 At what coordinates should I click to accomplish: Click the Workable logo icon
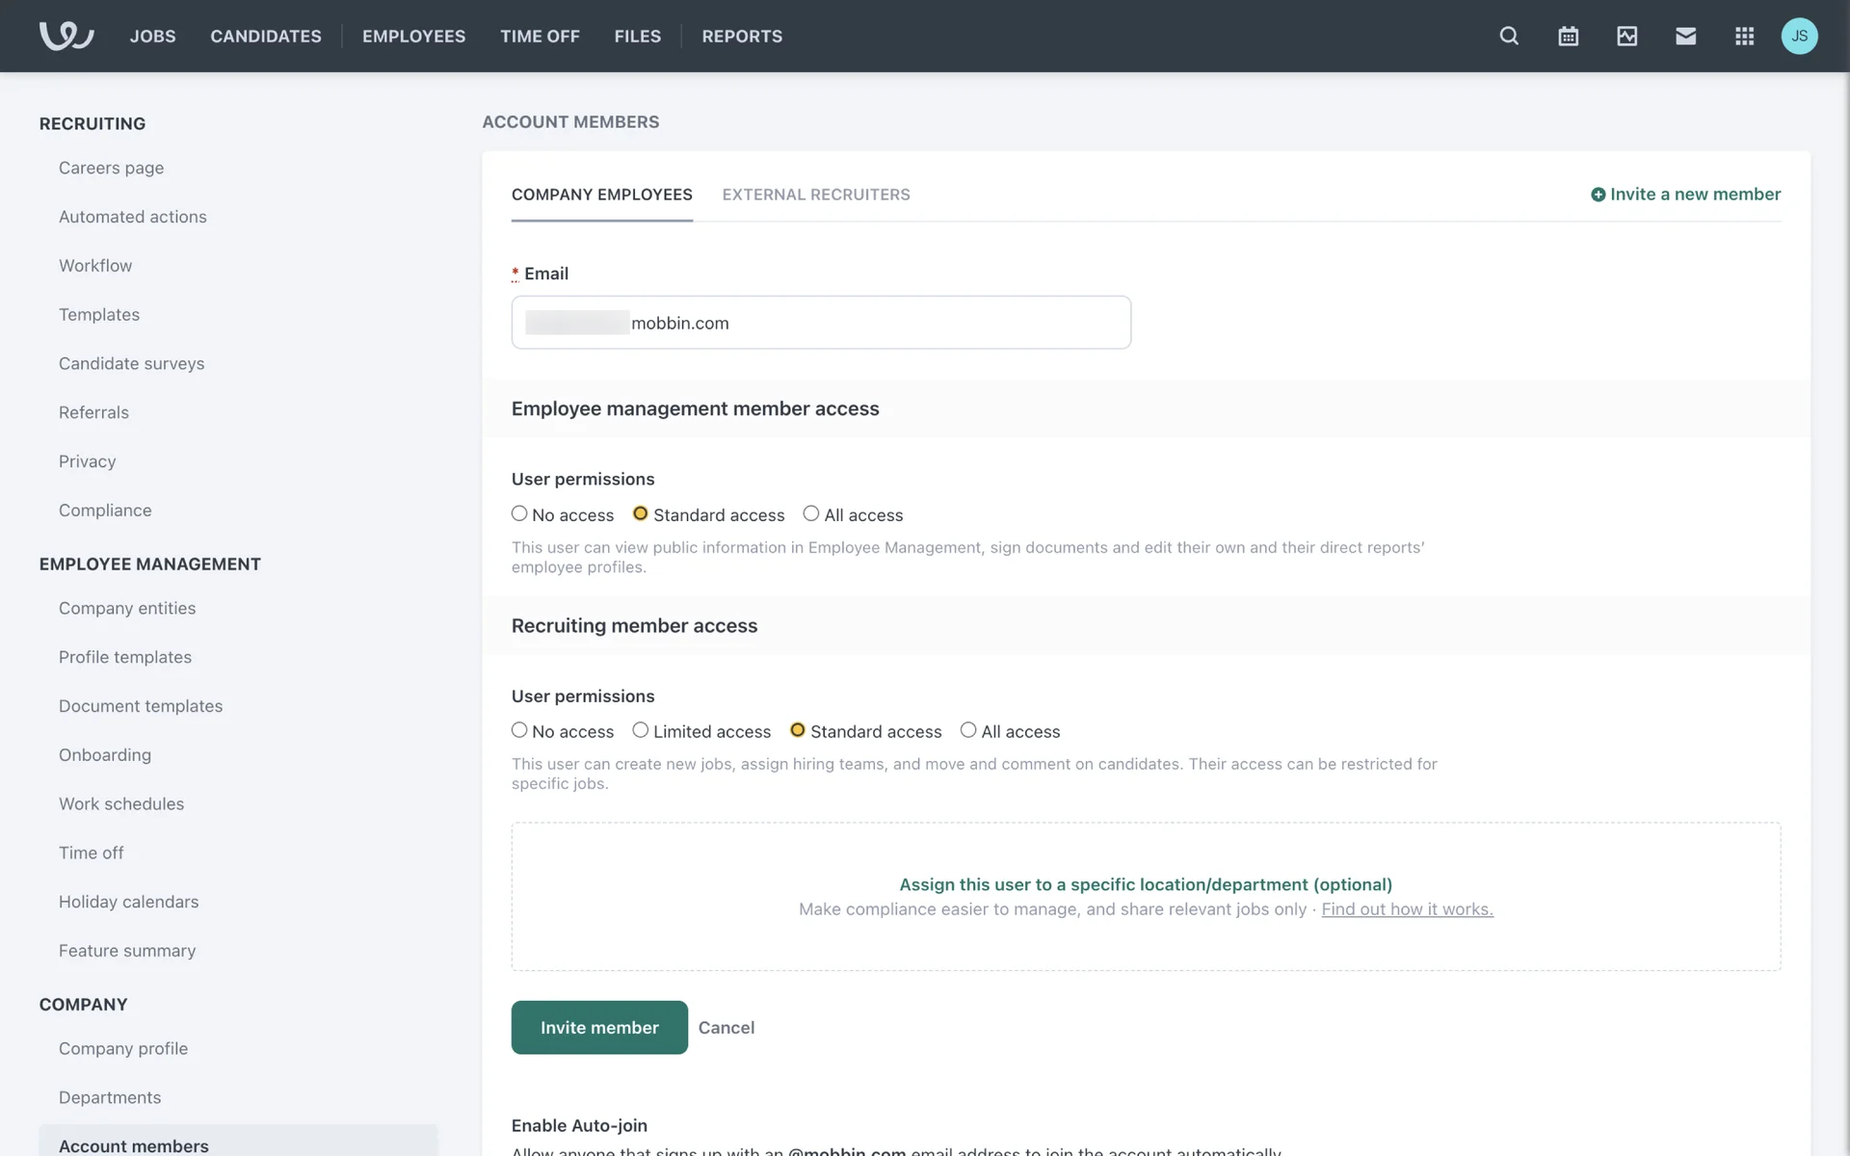[66, 36]
